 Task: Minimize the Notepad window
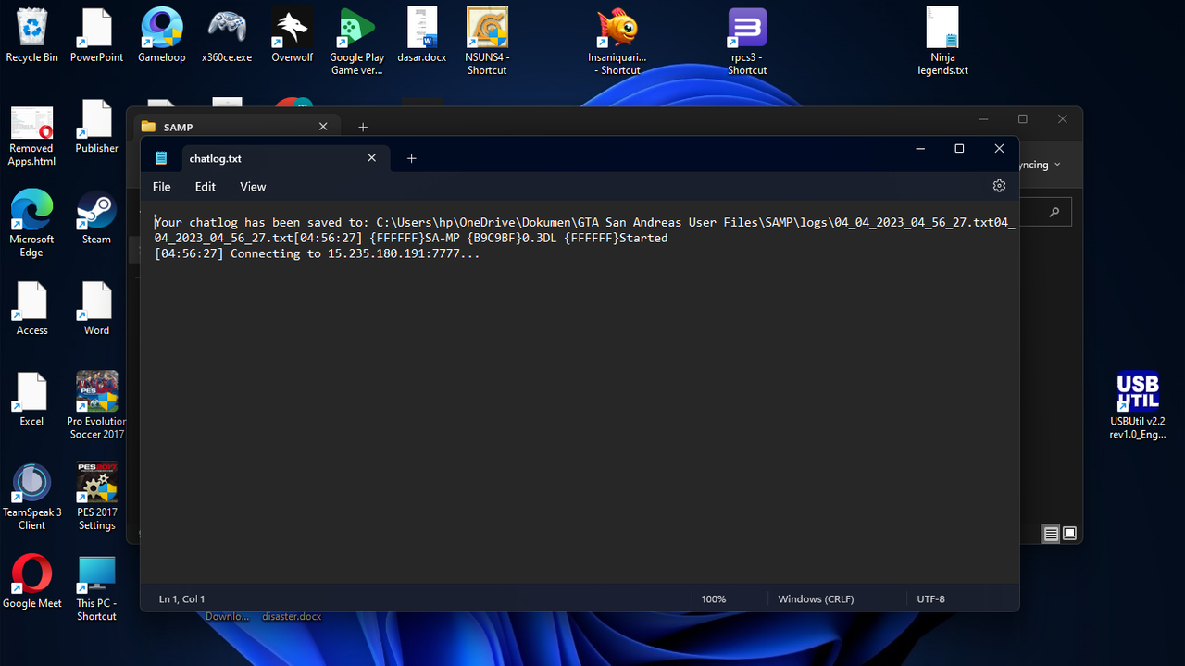click(919, 148)
